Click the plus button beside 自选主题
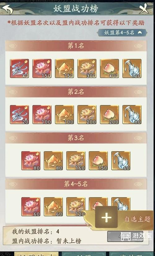The width and height of the screenshot is (155, 256). click(x=106, y=217)
